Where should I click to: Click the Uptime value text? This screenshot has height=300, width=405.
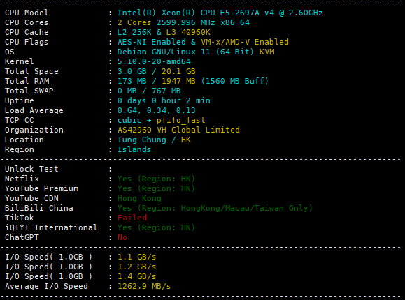click(164, 100)
